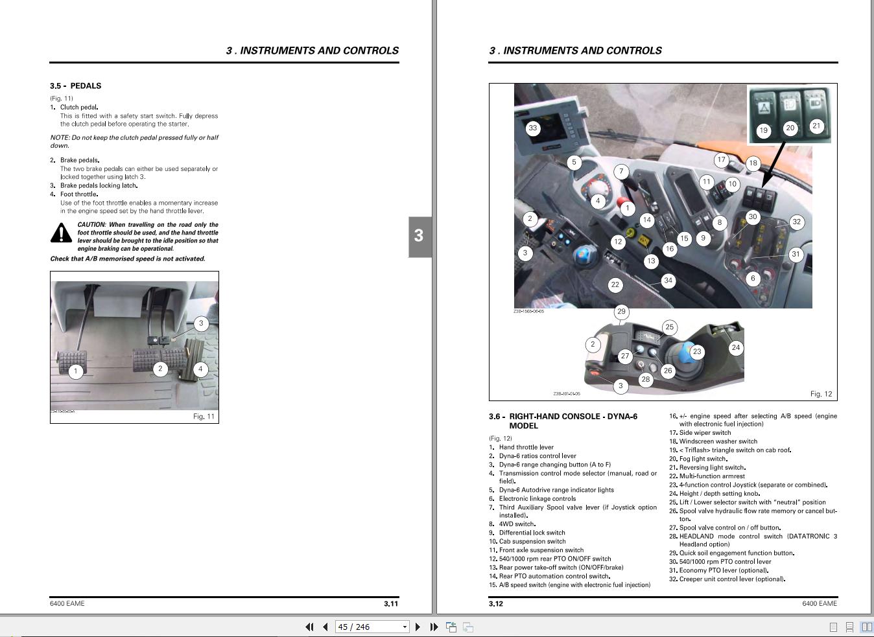Click the '540/1000 rpm PTO control lever' entry

(725, 562)
